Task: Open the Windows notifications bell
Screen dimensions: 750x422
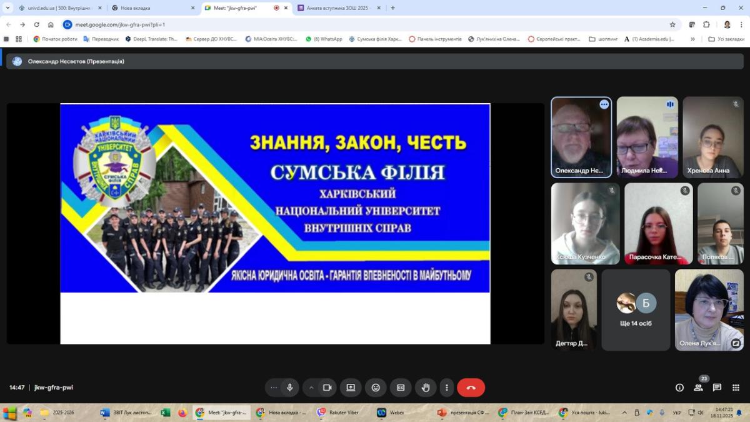Action: (739, 413)
